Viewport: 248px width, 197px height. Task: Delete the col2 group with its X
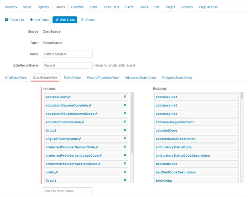click(125, 130)
